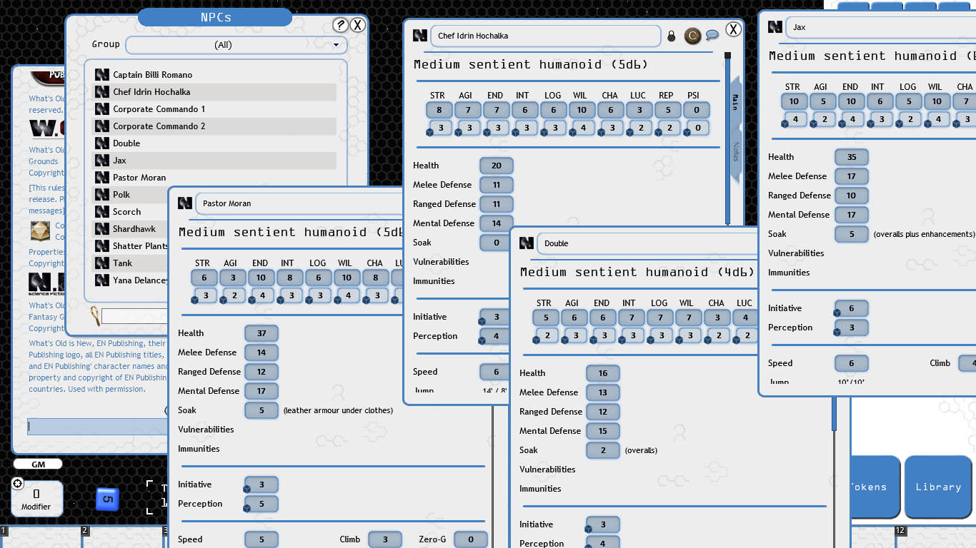Open the Library window
Screen dimensions: 976x548
pyautogui.click(x=937, y=487)
